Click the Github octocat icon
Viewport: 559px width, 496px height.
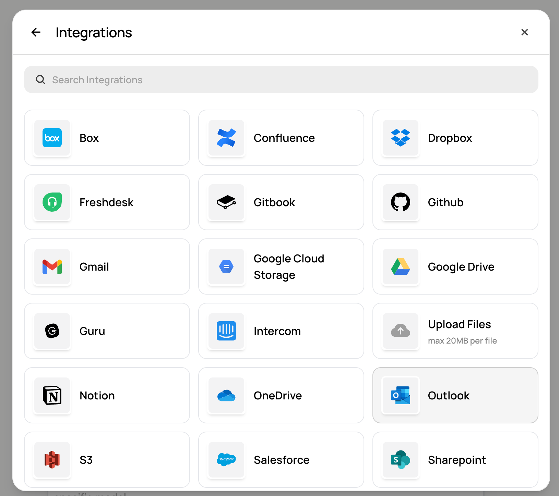[x=401, y=202]
